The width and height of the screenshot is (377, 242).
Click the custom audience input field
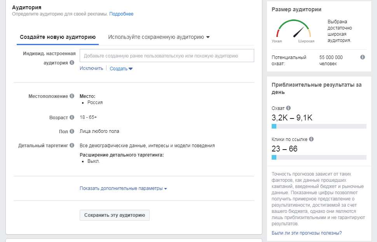167,56
